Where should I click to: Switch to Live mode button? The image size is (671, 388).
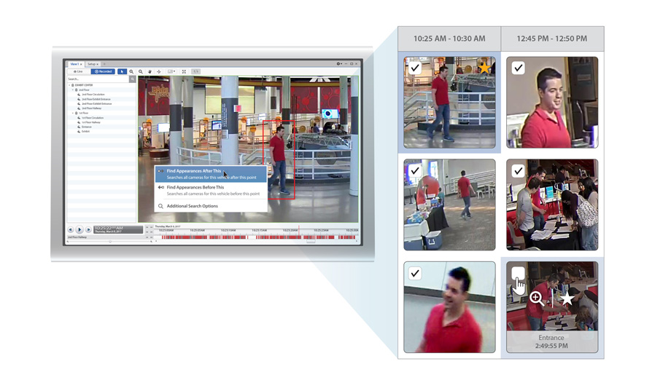pyautogui.click(x=78, y=71)
